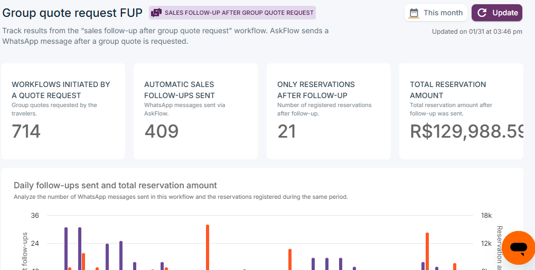Click the 409 follow-ups sent value
Viewport: 535px width, 270px height.
[x=162, y=131]
